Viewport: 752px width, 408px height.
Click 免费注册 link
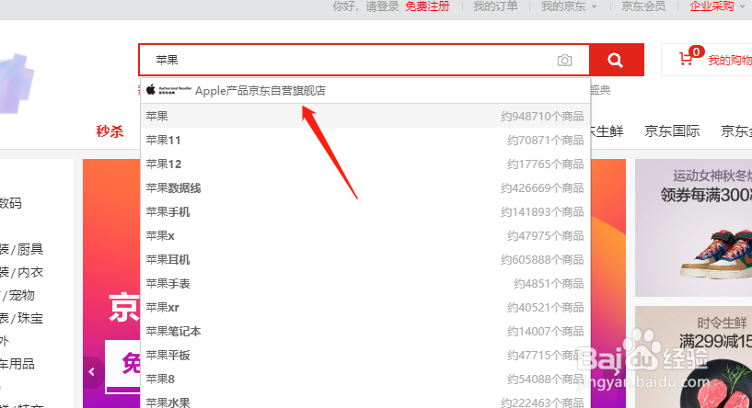(x=427, y=6)
